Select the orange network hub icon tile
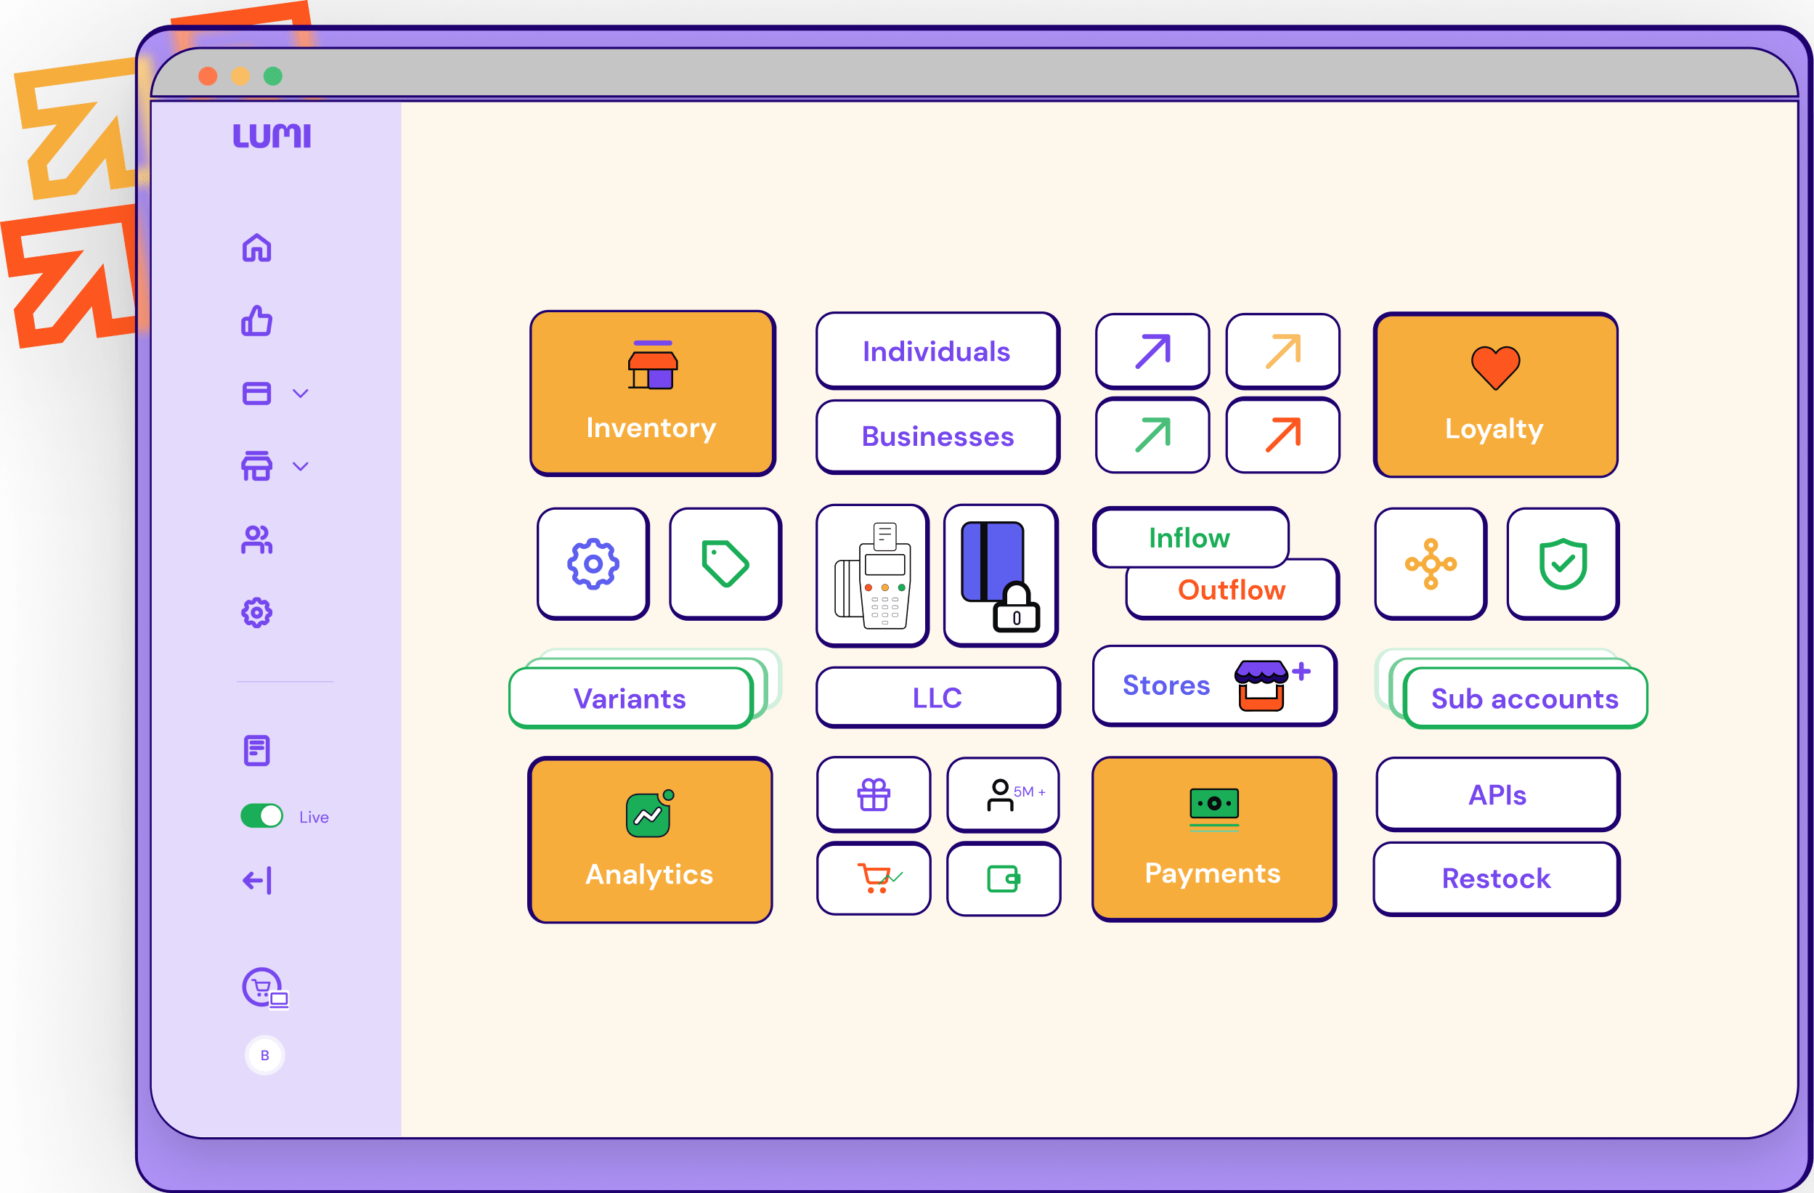 (x=1429, y=563)
